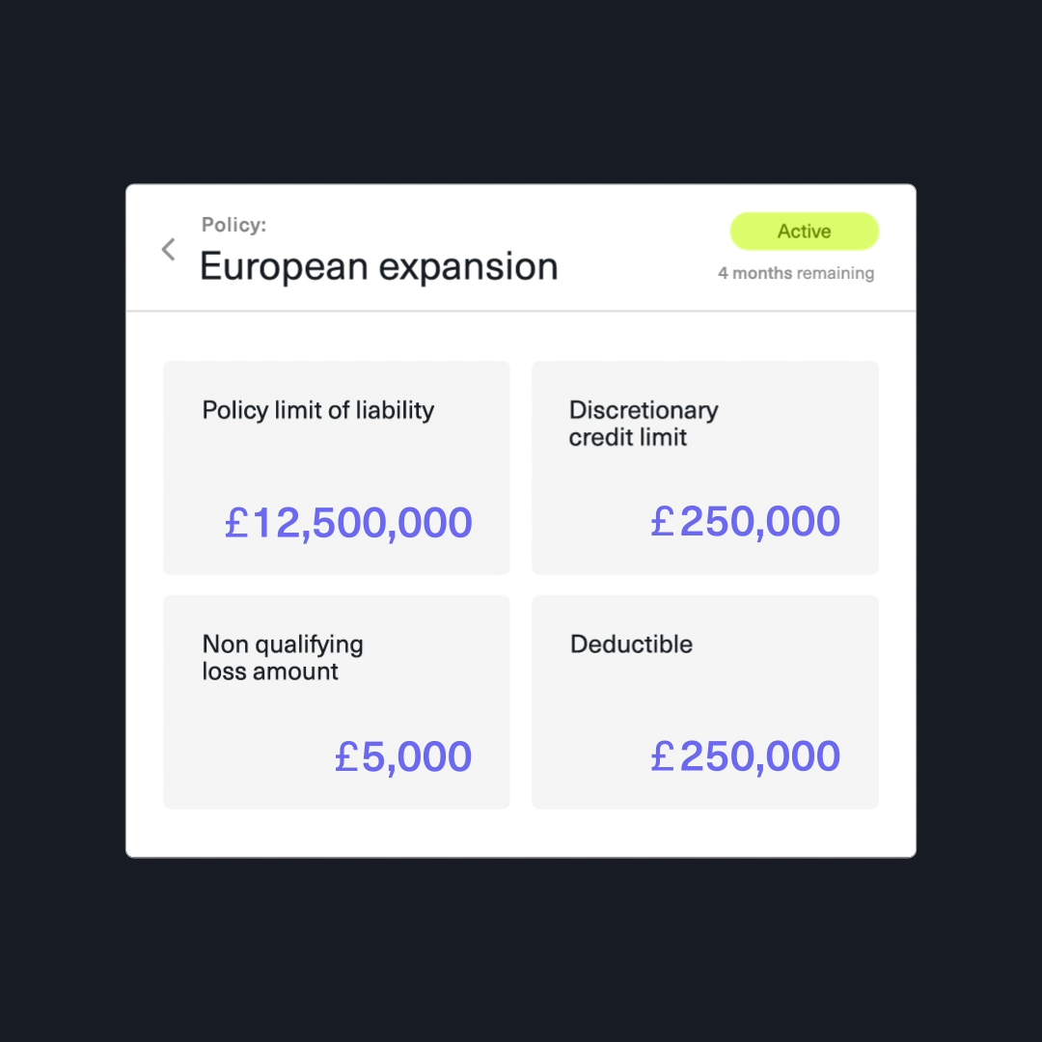Click the Policy: header label
The height and width of the screenshot is (1042, 1042).
pos(233,225)
